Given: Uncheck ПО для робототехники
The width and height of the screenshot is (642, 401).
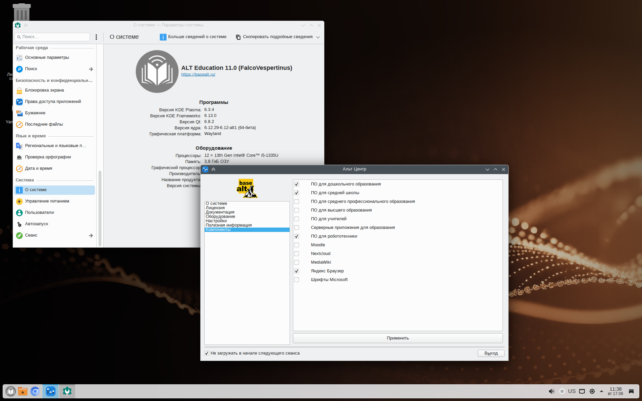Looking at the screenshot, I should (x=297, y=236).
